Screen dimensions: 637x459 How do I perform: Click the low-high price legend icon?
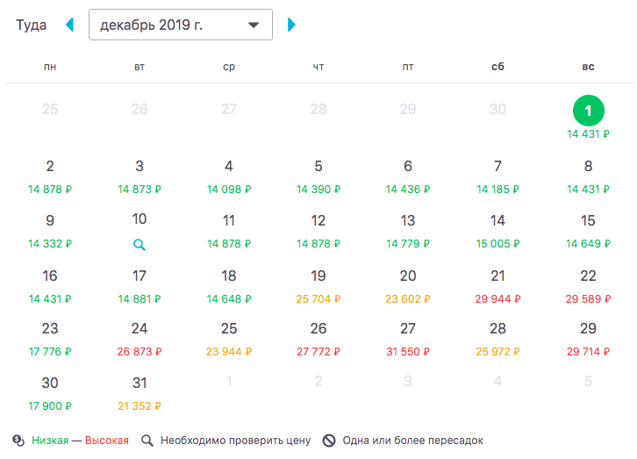click(18, 441)
